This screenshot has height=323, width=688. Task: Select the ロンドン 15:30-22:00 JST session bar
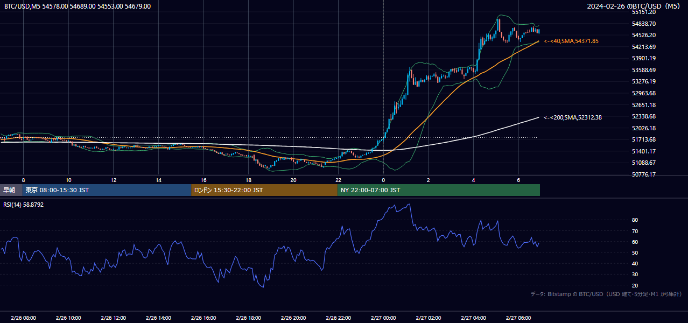[264, 190]
